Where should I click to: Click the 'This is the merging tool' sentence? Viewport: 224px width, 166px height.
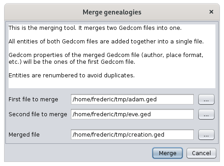click(x=95, y=28)
